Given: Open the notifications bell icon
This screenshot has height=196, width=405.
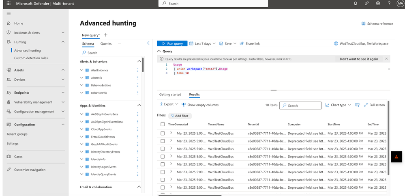Looking at the screenshot, I should tap(356, 3).
